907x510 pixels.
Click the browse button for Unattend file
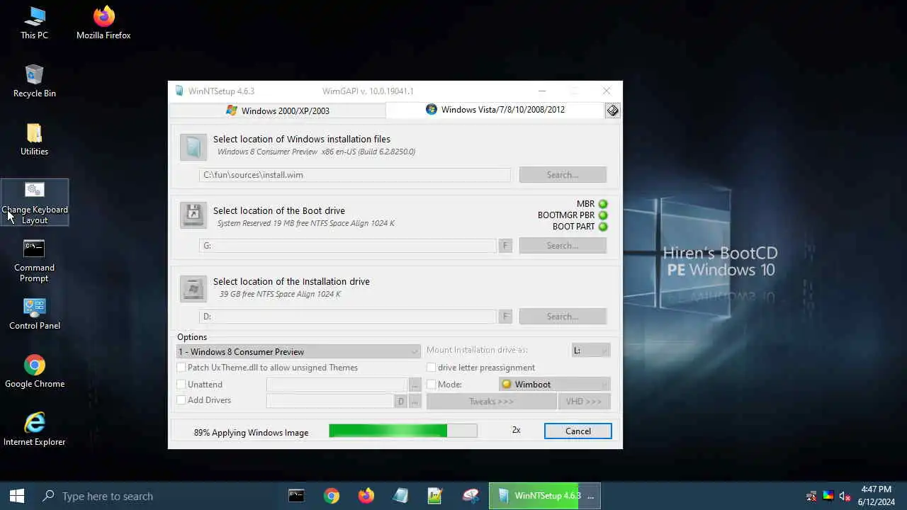click(x=415, y=385)
